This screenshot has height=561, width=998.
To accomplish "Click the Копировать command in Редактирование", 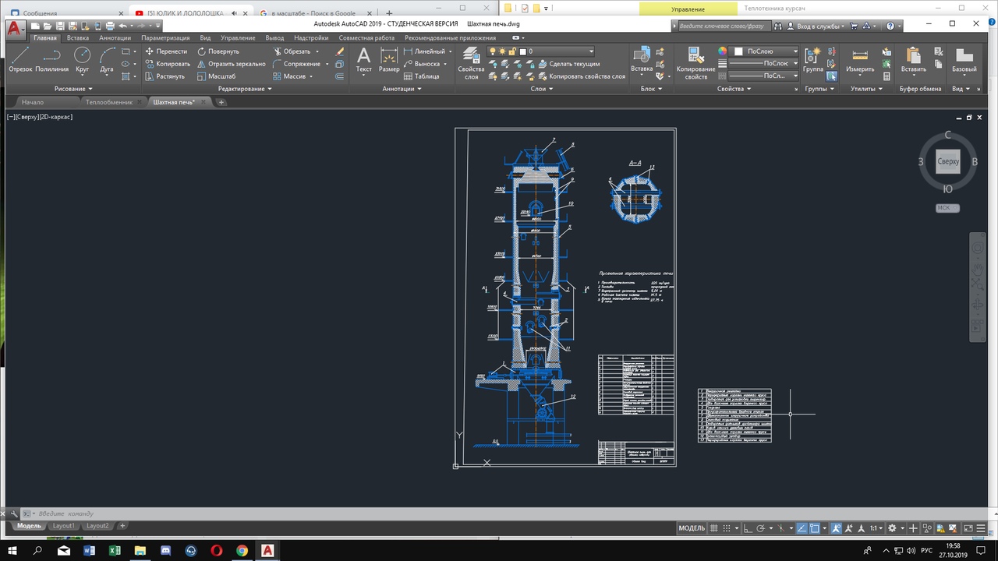I will (167, 64).
